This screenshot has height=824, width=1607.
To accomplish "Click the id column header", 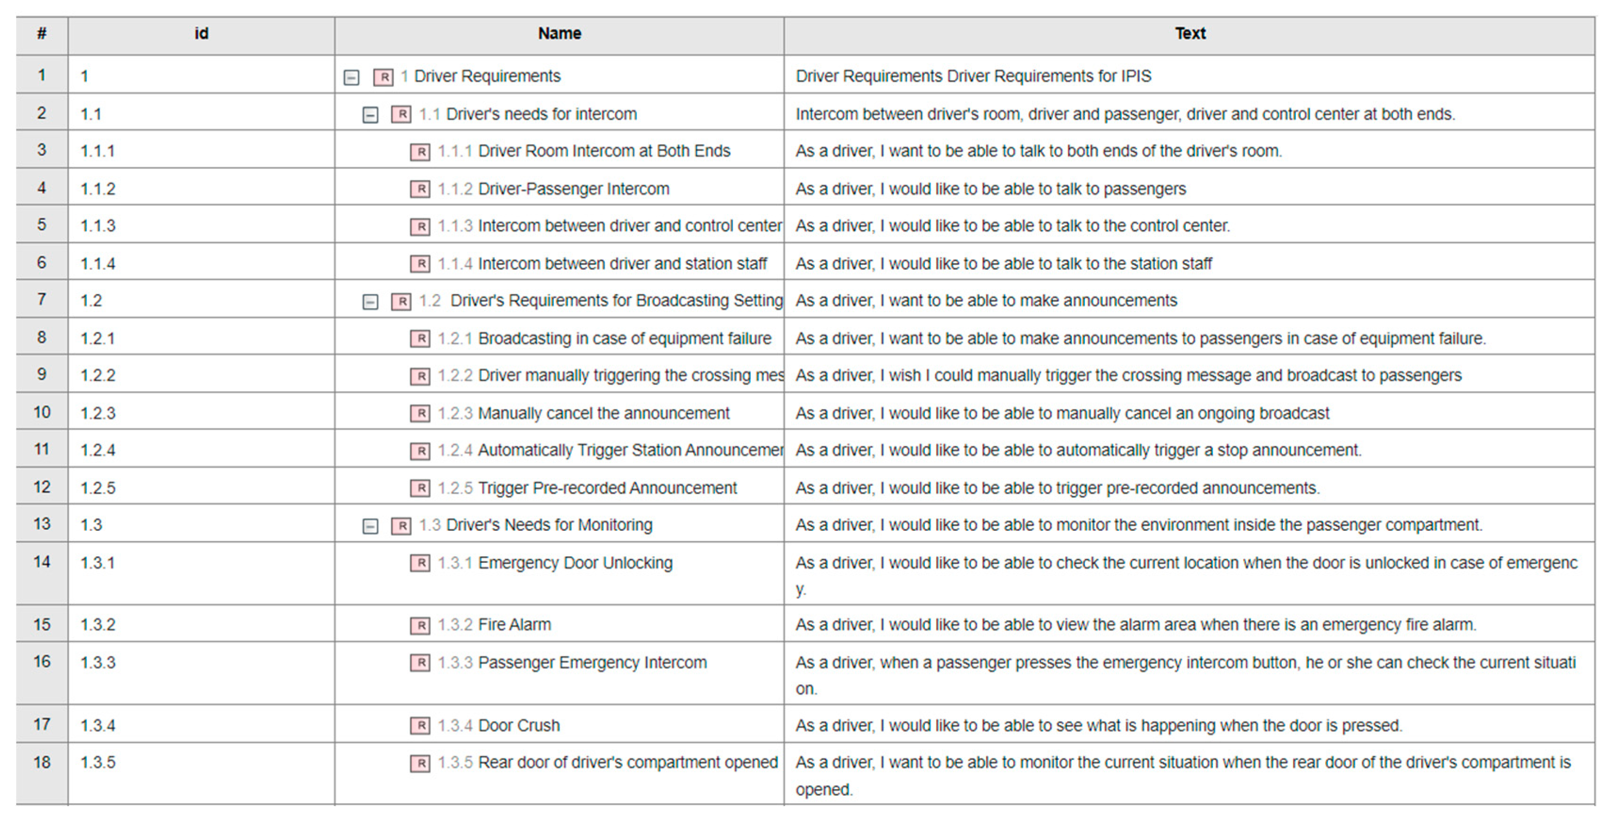I will [201, 34].
